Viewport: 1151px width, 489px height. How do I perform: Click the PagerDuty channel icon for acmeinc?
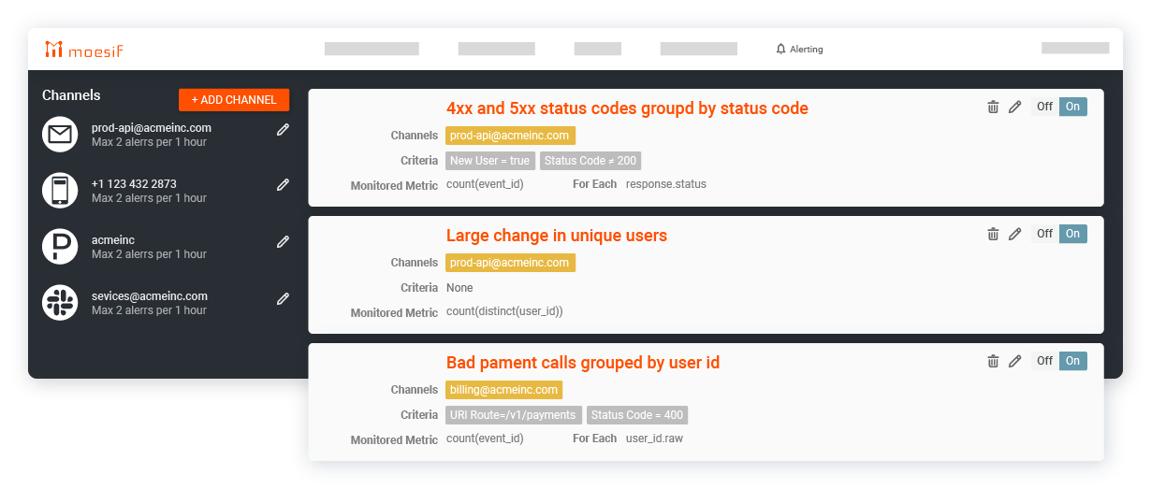tap(60, 247)
